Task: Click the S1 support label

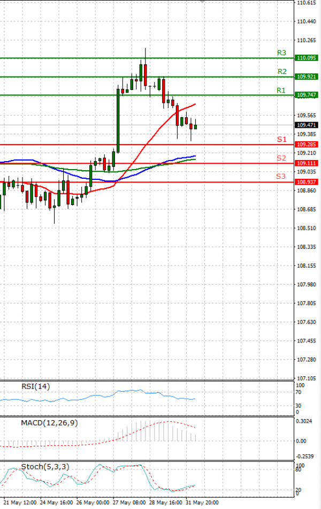Action: pos(282,139)
